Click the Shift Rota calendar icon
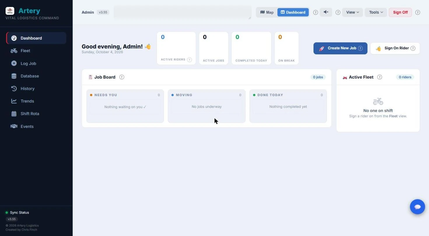 pos(14,114)
